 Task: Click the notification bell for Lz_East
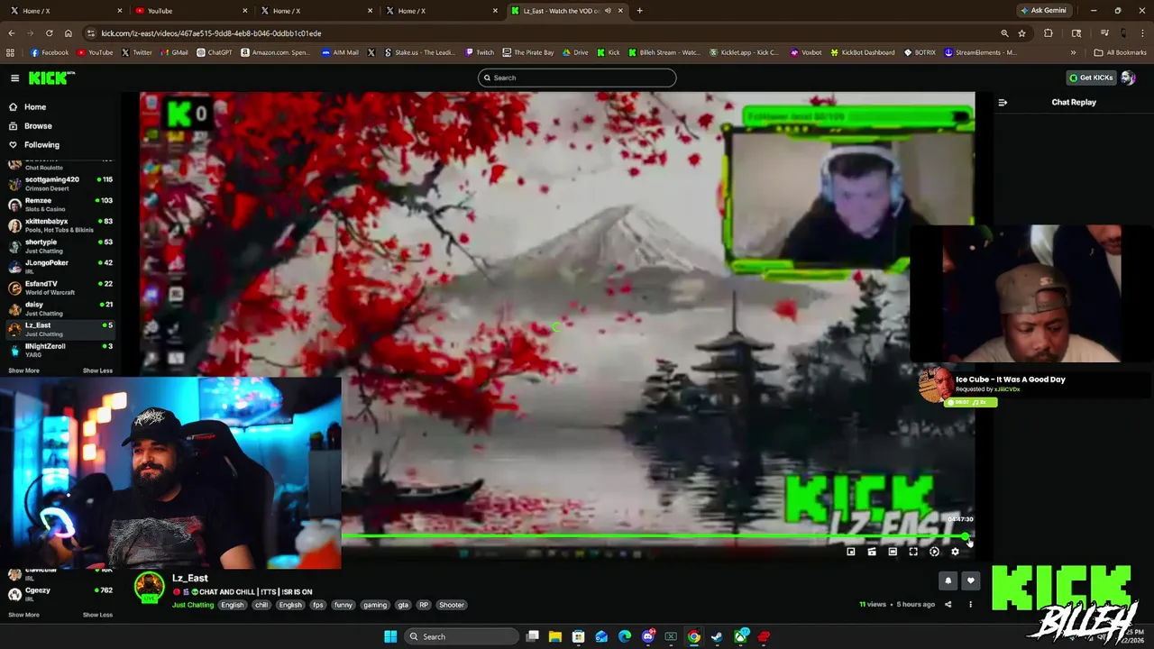(948, 581)
